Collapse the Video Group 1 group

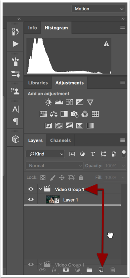point(41,189)
